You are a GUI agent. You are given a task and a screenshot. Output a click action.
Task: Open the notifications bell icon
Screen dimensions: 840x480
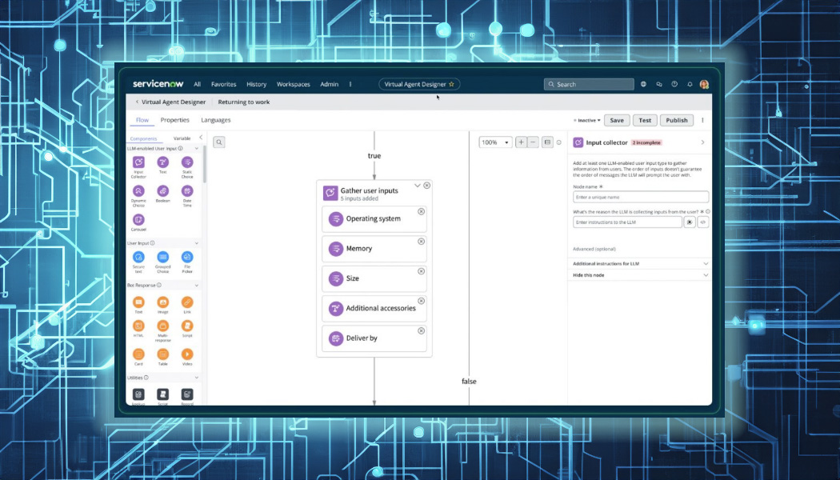[x=690, y=84]
